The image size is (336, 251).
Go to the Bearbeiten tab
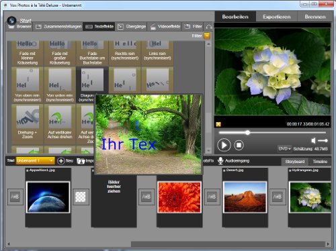click(x=235, y=17)
